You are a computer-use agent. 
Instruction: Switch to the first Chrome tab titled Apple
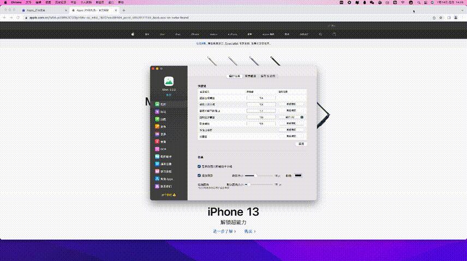click(44, 10)
